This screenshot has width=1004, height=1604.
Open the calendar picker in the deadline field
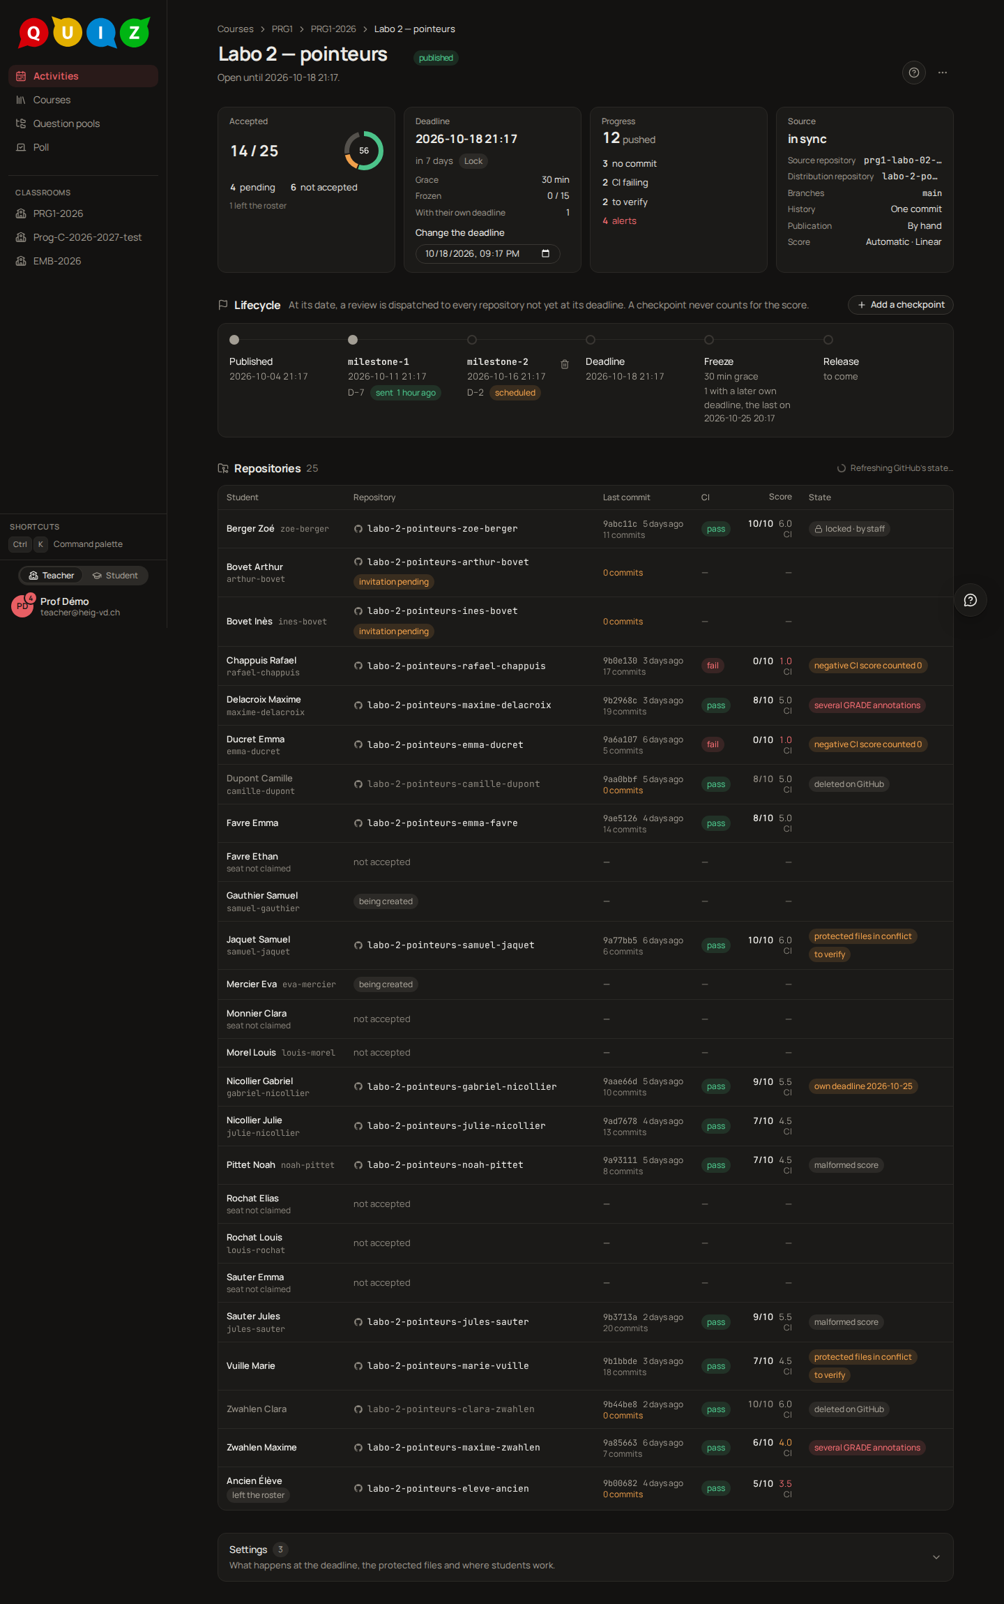click(x=545, y=254)
